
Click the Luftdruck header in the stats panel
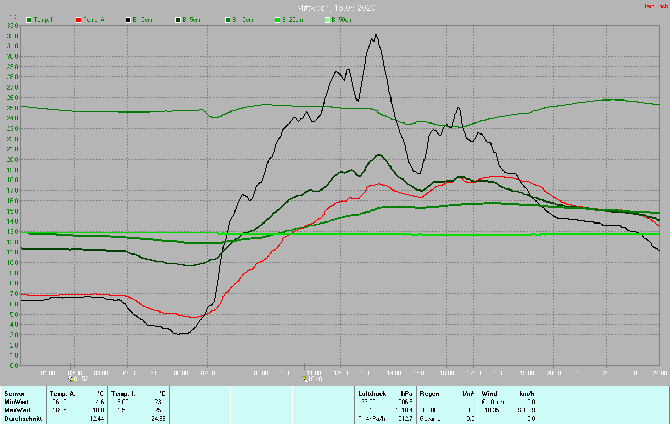coord(371,393)
